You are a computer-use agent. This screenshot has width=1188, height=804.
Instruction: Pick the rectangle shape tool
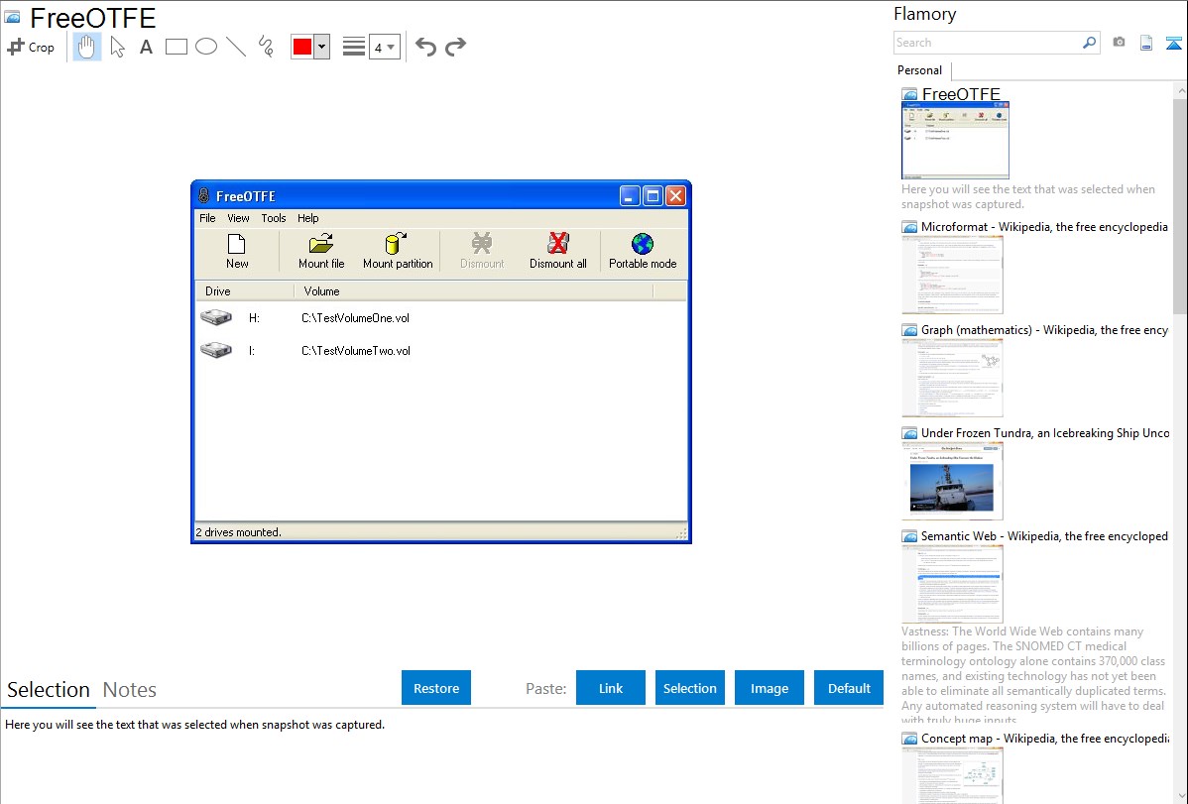(176, 47)
